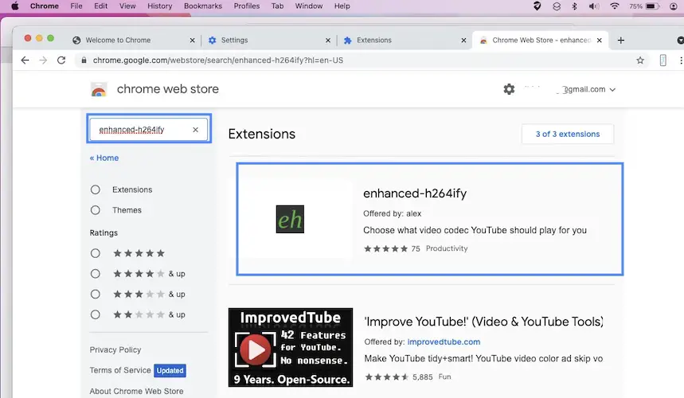Close the Extensions tab

tap(463, 40)
